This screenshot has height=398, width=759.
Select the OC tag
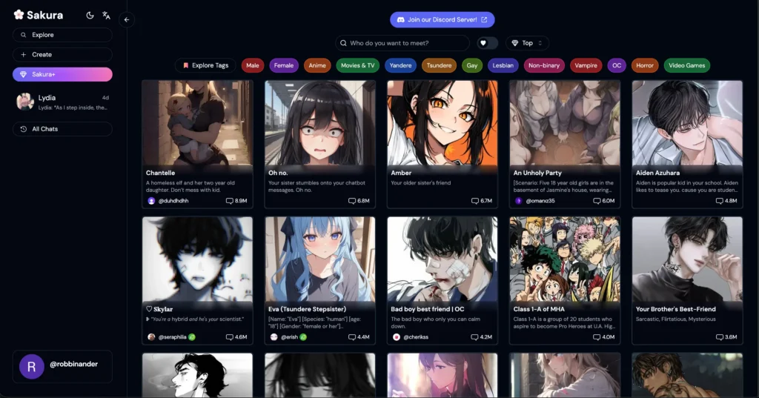[x=617, y=65]
